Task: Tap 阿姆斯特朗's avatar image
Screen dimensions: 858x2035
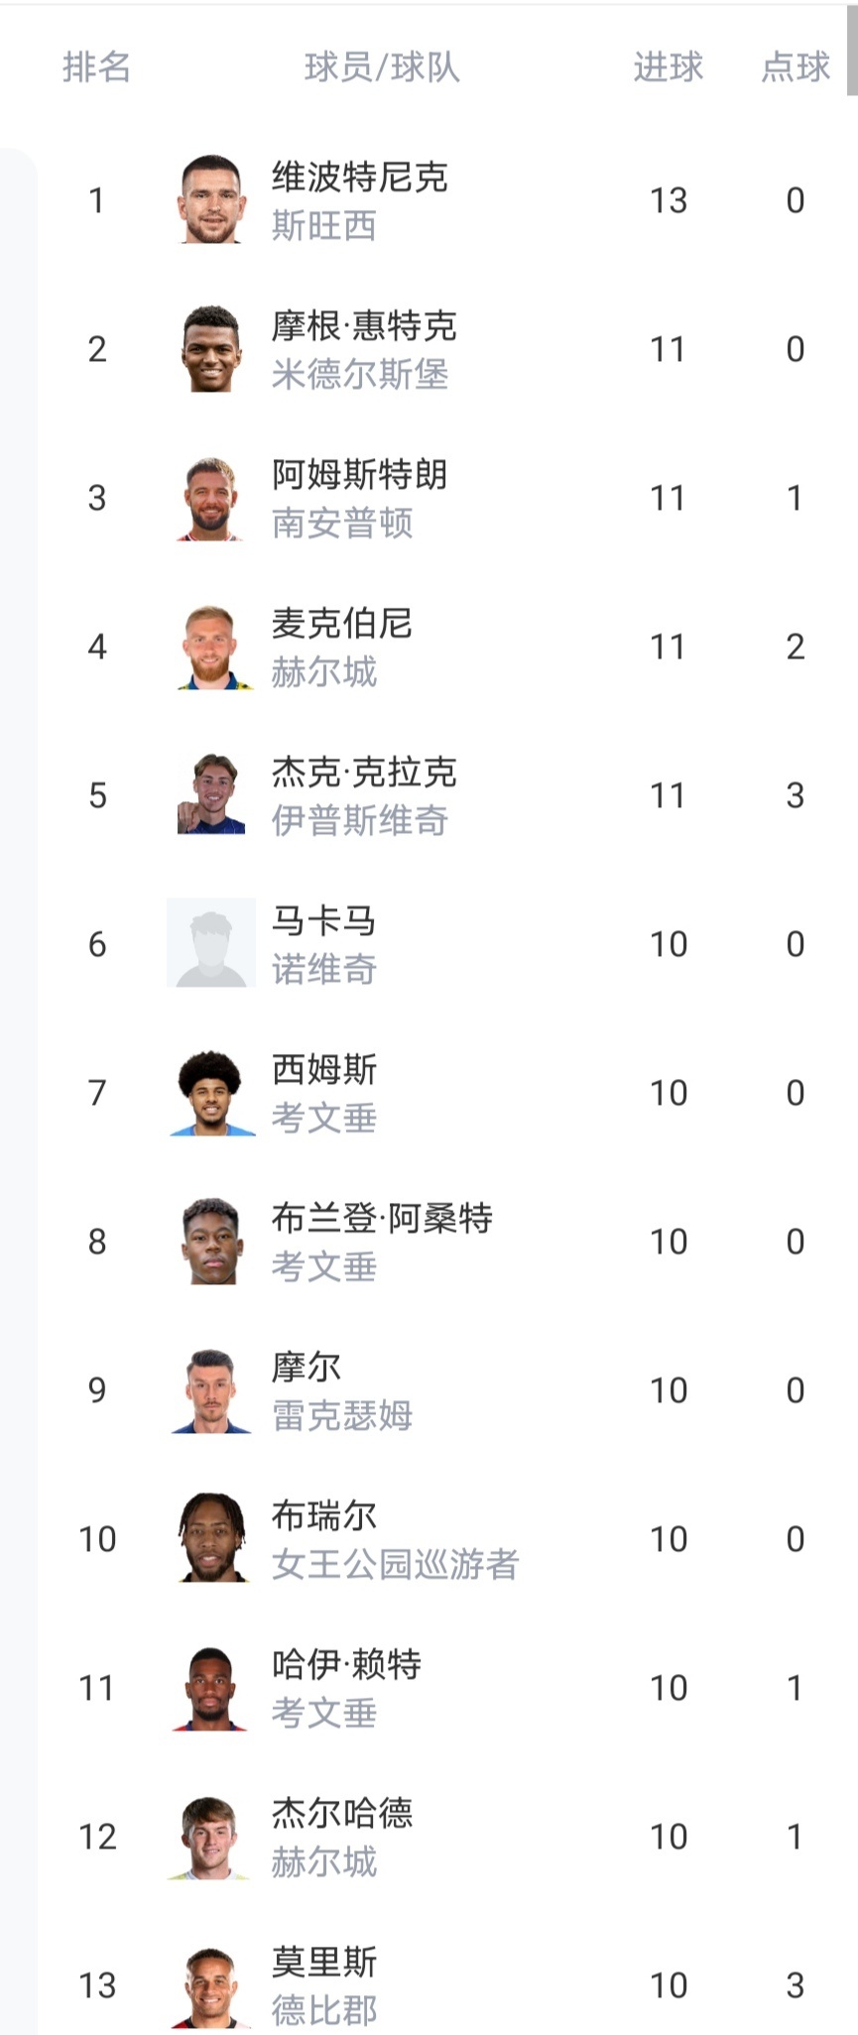Action: (x=211, y=497)
